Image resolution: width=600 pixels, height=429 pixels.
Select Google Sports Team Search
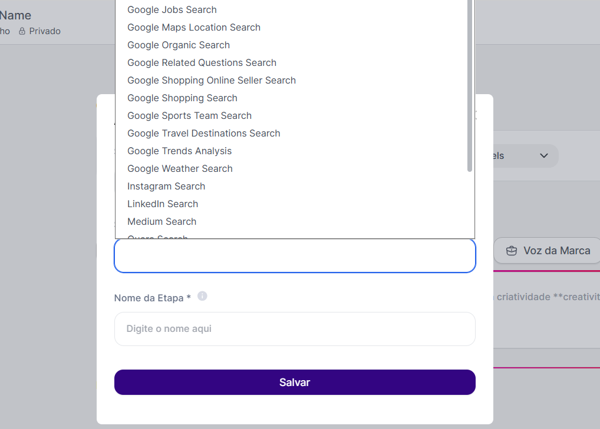click(189, 116)
